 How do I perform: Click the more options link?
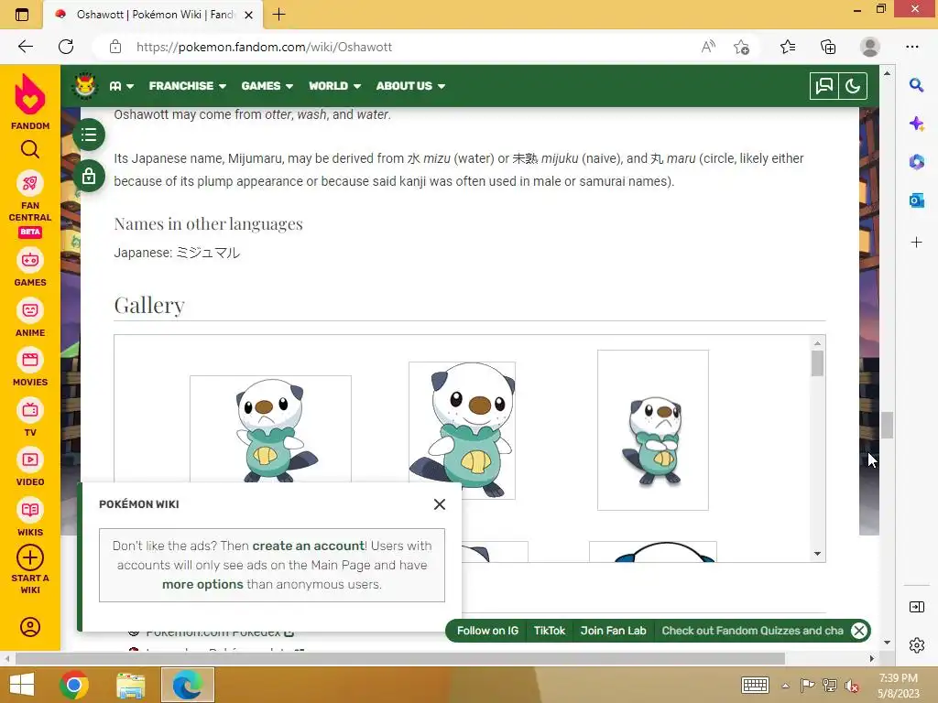point(202,584)
